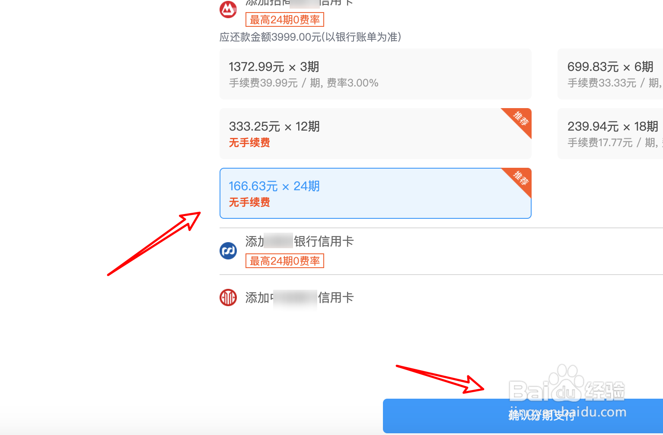The width and height of the screenshot is (663, 435).
Task: Expand the bottom 添加…信用卡 row
Action: [x=441, y=298]
